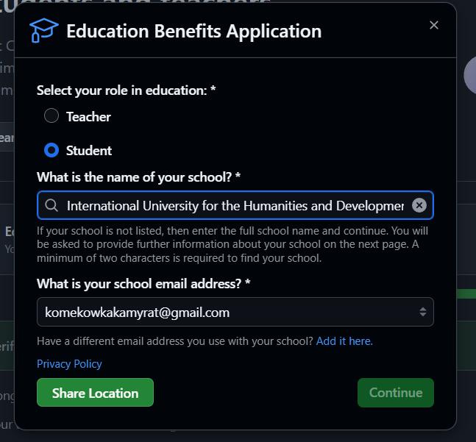Open the Privacy Policy link
Viewport: 476px width, 442px height.
(69, 364)
